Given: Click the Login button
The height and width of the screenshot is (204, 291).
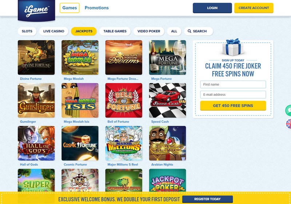Looking at the screenshot, I should 212,8.
